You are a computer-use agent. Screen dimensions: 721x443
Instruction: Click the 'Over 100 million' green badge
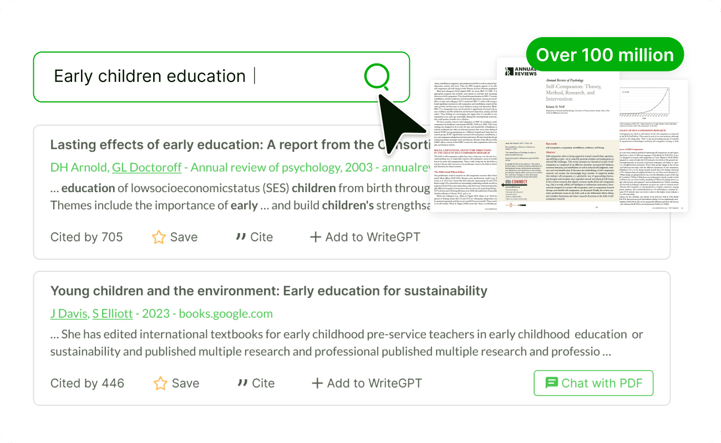(605, 55)
